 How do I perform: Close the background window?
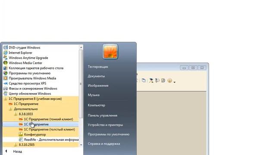202,68
